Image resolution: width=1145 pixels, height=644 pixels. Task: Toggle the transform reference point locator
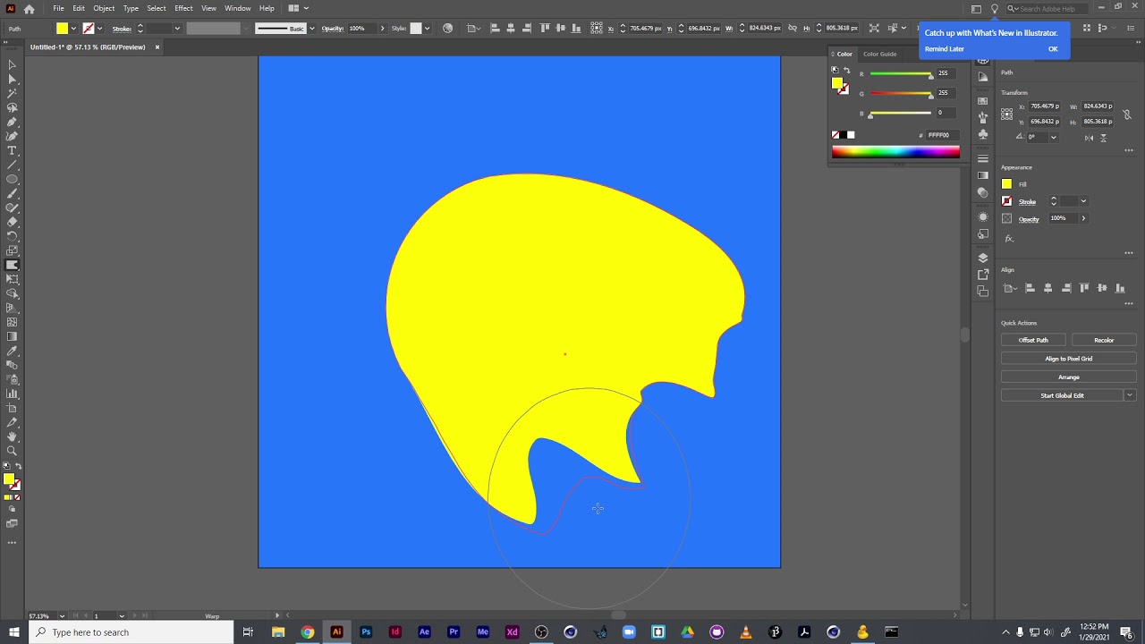1007,114
